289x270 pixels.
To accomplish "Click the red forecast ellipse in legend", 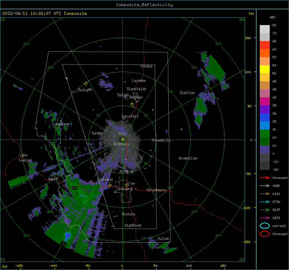I will tap(265, 234).
